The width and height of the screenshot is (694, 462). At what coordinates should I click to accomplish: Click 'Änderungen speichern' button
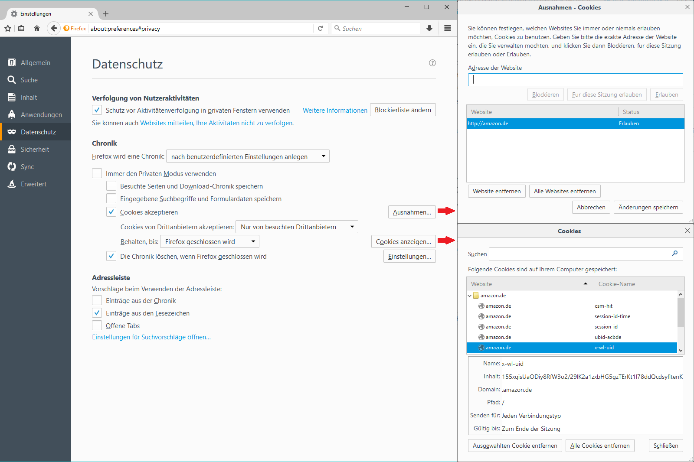[x=648, y=207]
